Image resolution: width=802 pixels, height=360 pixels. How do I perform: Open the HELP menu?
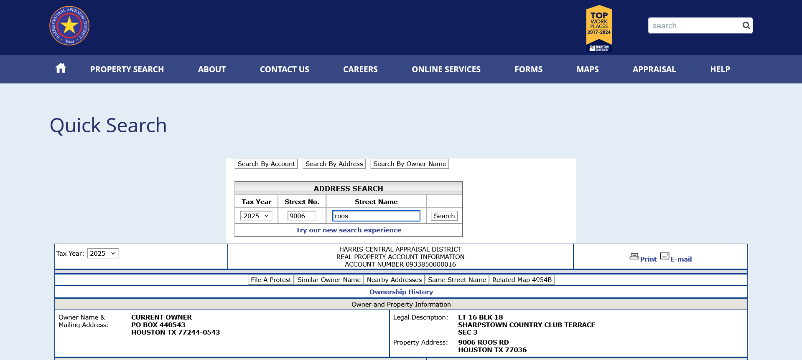pos(720,69)
